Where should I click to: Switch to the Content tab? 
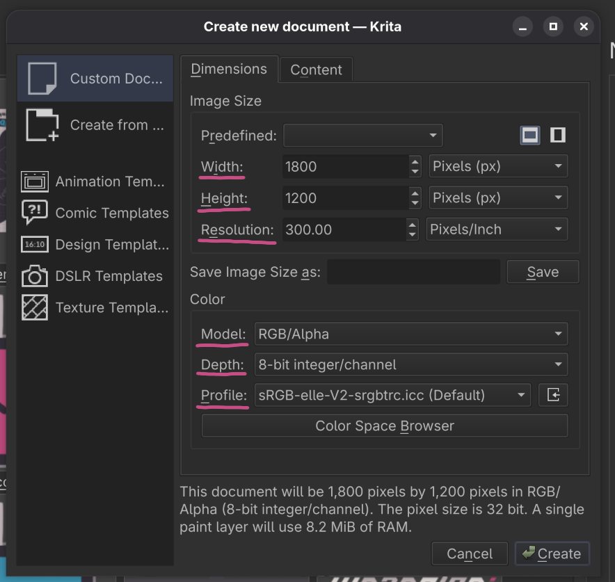pyautogui.click(x=316, y=70)
